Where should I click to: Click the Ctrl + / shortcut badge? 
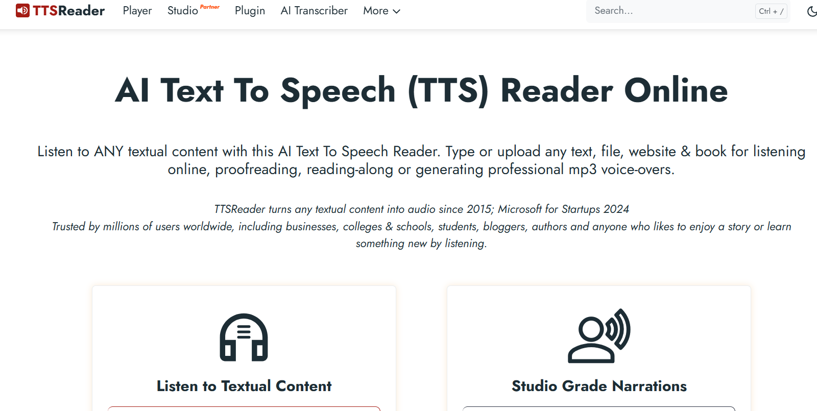pyautogui.click(x=771, y=11)
